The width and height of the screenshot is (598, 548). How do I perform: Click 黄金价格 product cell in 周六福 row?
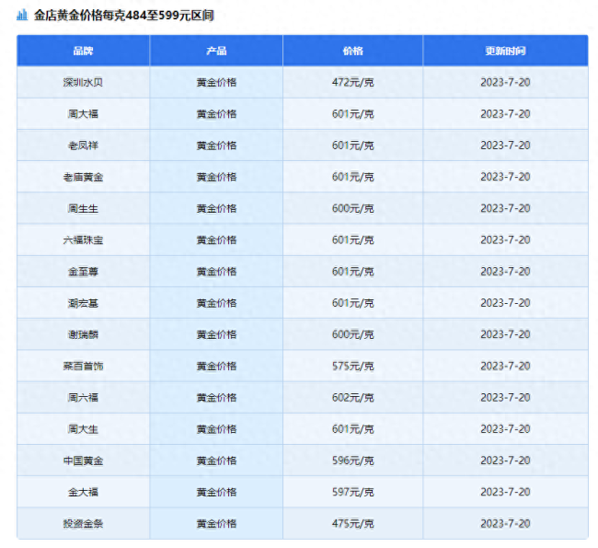216,398
